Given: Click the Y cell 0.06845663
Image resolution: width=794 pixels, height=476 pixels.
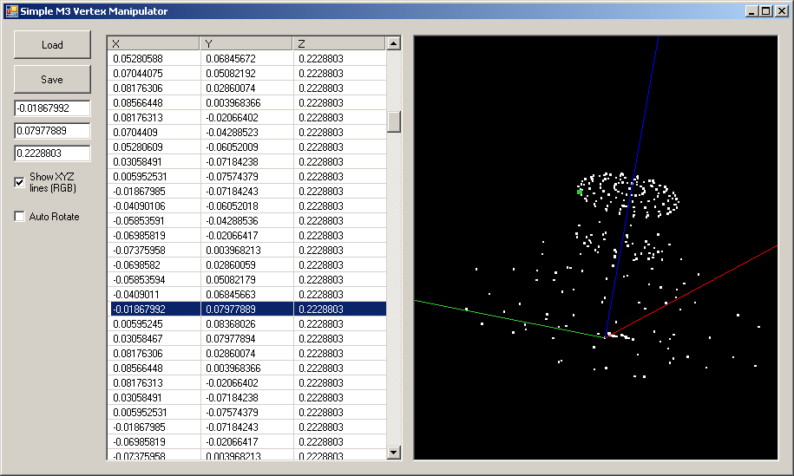Looking at the screenshot, I should pyautogui.click(x=247, y=295).
